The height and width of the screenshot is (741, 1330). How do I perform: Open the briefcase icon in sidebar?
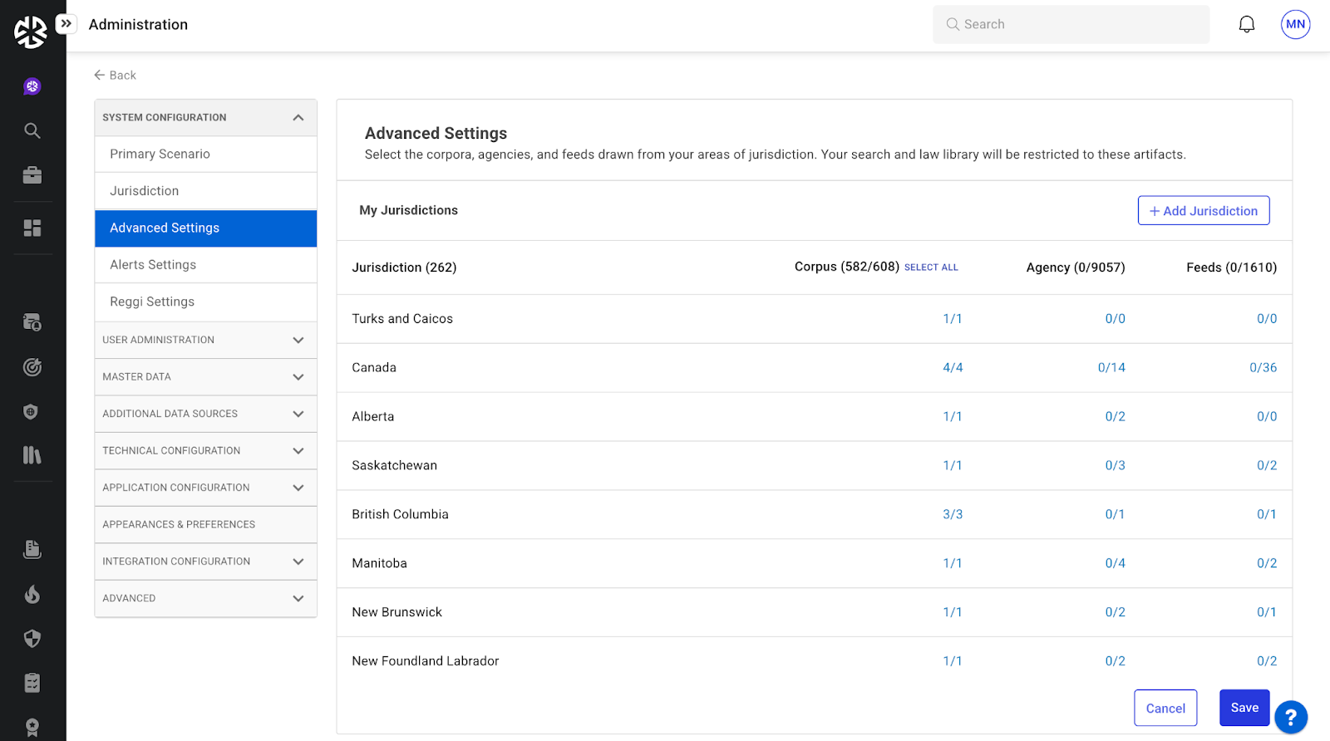tap(32, 175)
